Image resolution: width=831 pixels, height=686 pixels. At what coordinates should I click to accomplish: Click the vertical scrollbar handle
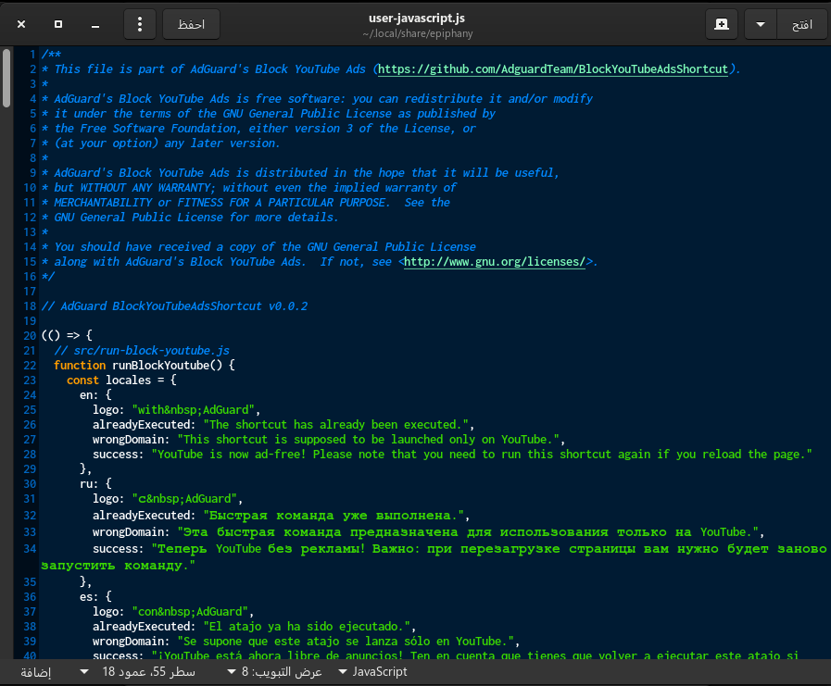[x=6, y=78]
